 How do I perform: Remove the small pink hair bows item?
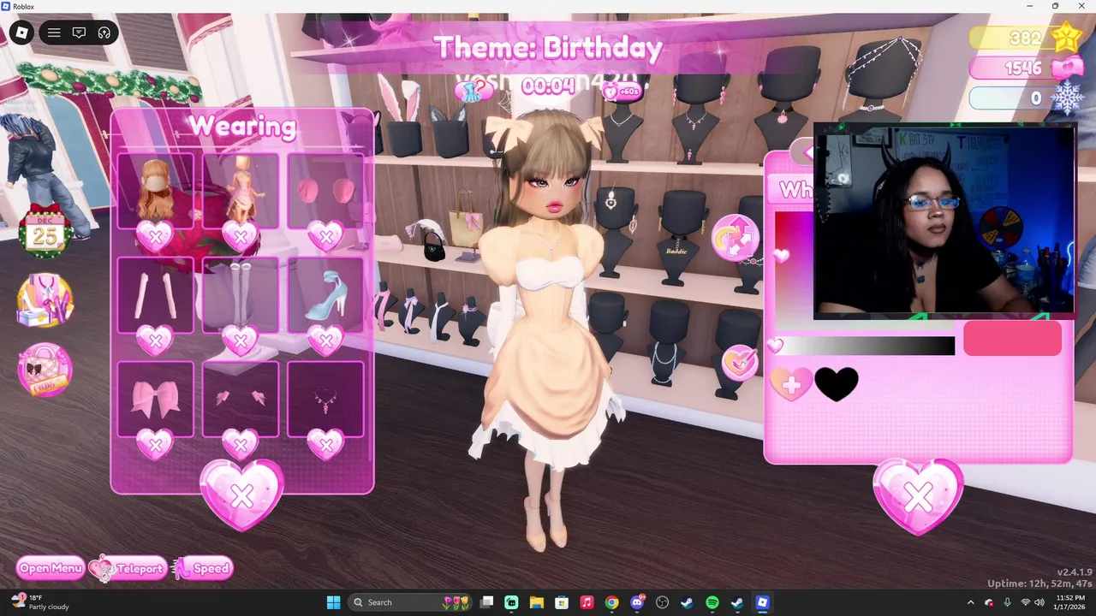click(241, 444)
